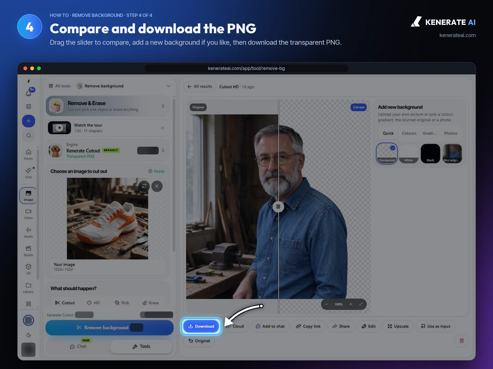Choose the White background swatch
493x369 pixels.
409,153
